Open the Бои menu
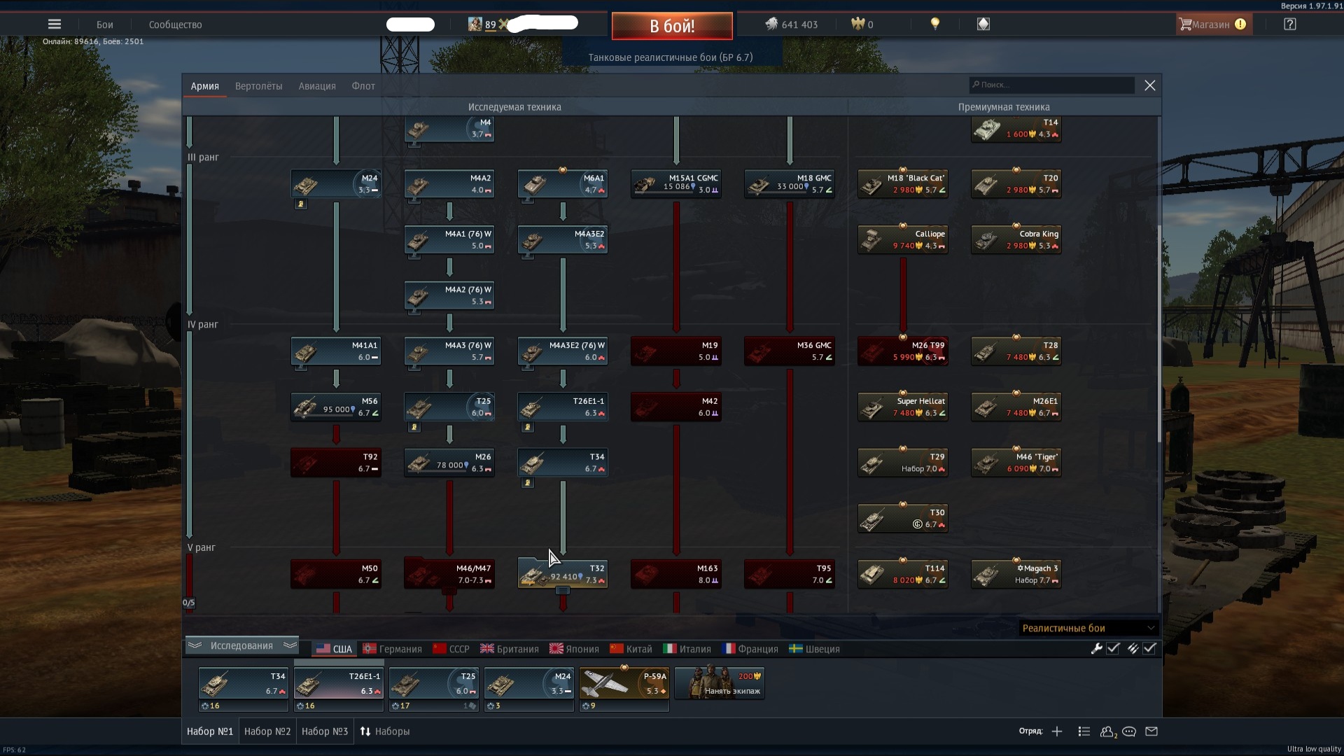The image size is (1344, 756). (105, 24)
